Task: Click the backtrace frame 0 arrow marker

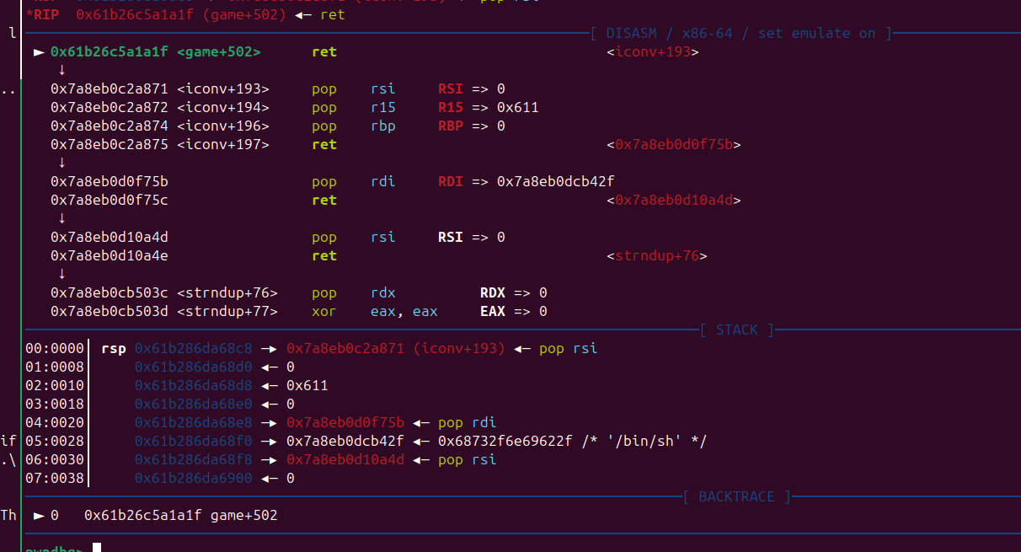Action: (x=39, y=515)
